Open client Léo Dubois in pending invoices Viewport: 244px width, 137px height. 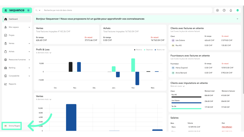(x=180, y=40)
